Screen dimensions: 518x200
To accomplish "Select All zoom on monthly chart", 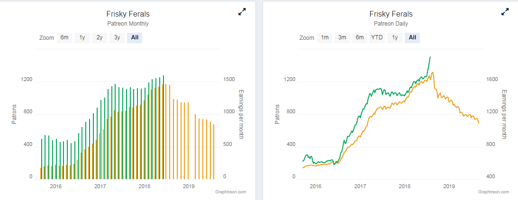I will [135, 38].
